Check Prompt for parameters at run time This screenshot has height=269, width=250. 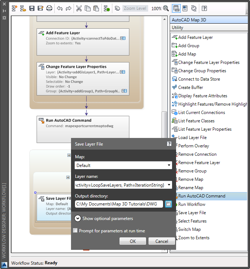coord(75,231)
